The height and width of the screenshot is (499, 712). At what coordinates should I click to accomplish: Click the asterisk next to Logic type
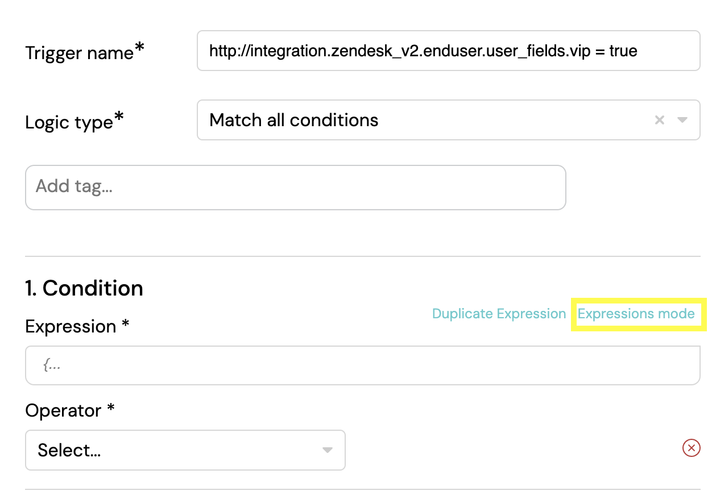(119, 118)
